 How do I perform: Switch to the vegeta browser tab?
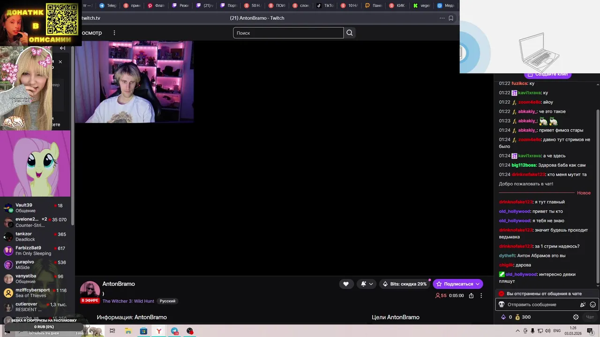421,6
